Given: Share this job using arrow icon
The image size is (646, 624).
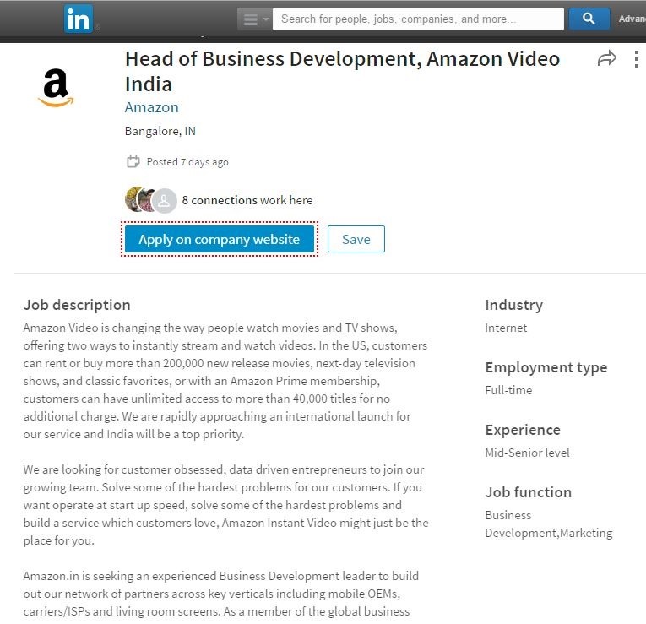Looking at the screenshot, I should (606, 58).
